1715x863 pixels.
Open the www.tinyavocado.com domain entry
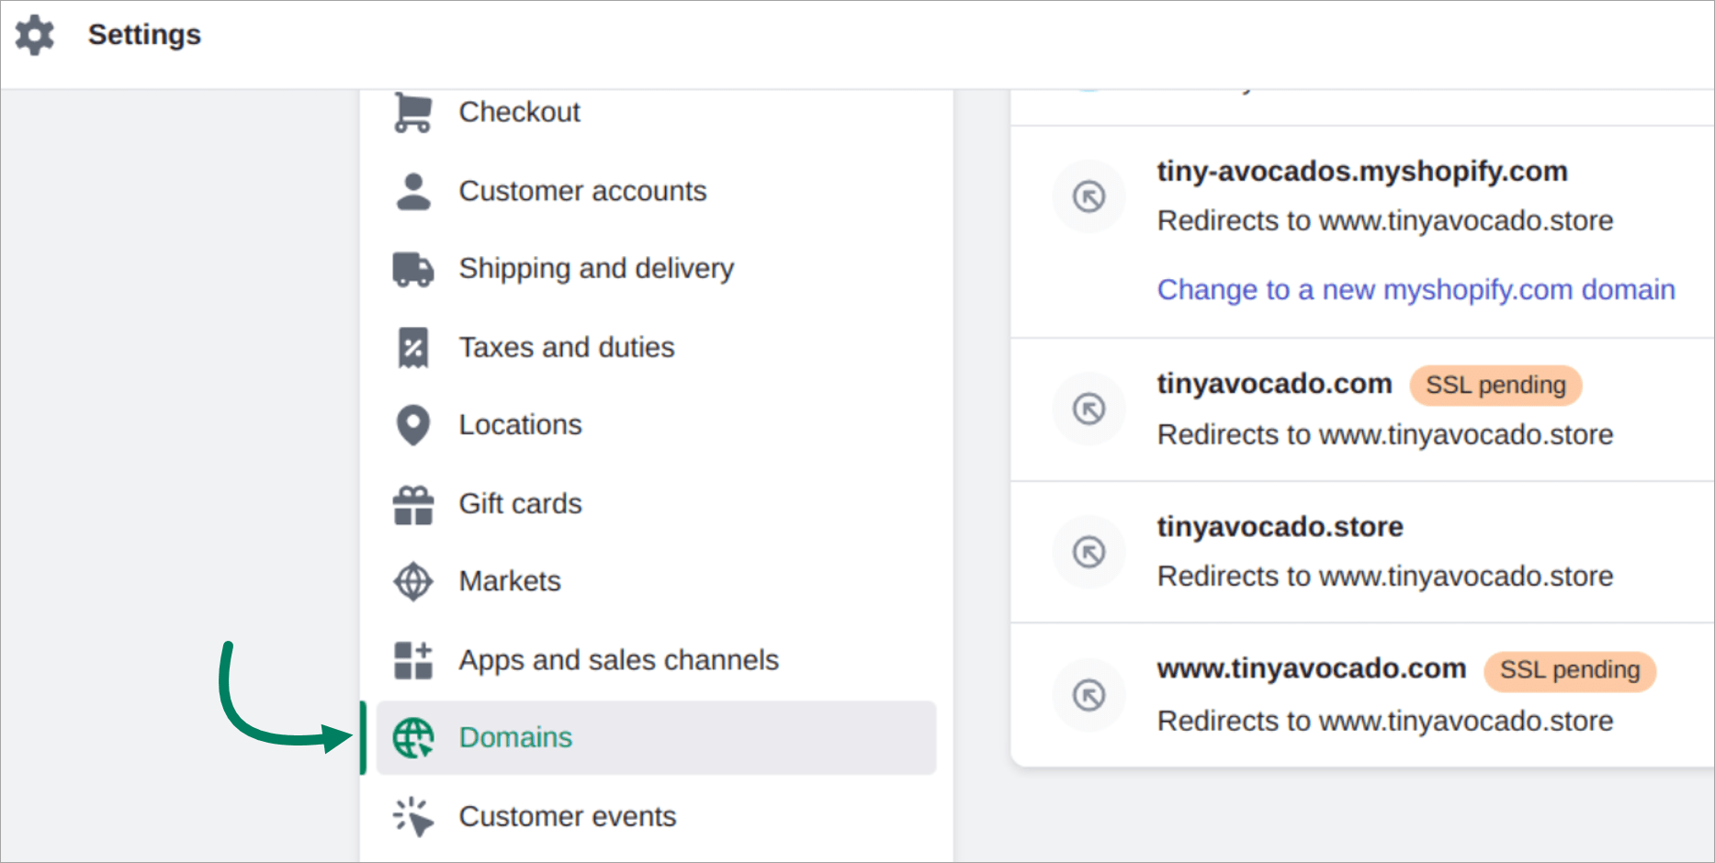[1311, 668]
